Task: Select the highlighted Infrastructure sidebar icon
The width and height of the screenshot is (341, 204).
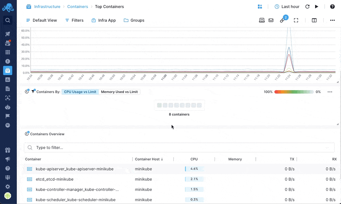Action: click(7, 70)
